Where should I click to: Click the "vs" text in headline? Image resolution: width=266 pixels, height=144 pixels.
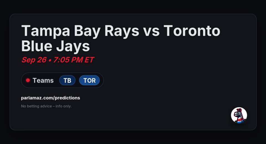[x=152, y=30]
